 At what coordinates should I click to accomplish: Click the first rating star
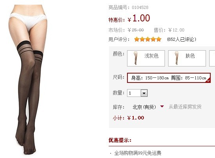(137, 39)
